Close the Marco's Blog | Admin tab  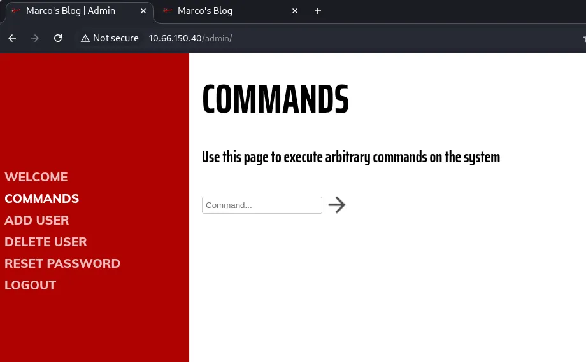143,11
